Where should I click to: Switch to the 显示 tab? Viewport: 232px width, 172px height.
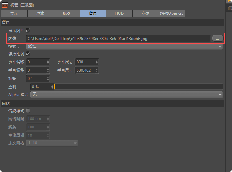pyautogui.click(x=14, y=13)
